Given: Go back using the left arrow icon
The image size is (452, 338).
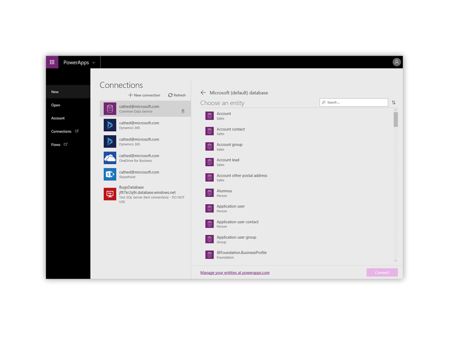Looking at the screenshot, I should tap(203, 93).
